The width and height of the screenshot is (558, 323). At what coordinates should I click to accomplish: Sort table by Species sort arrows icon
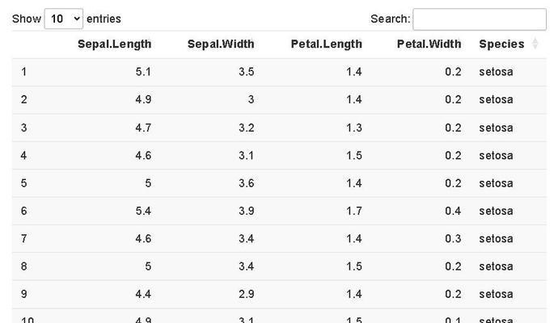535,44
